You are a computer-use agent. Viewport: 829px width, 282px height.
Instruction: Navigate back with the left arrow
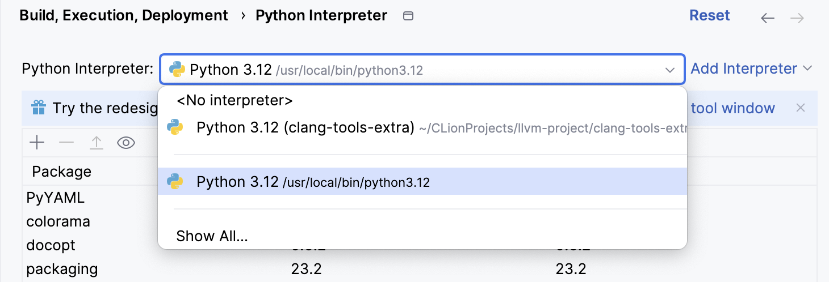coord(768,18)
